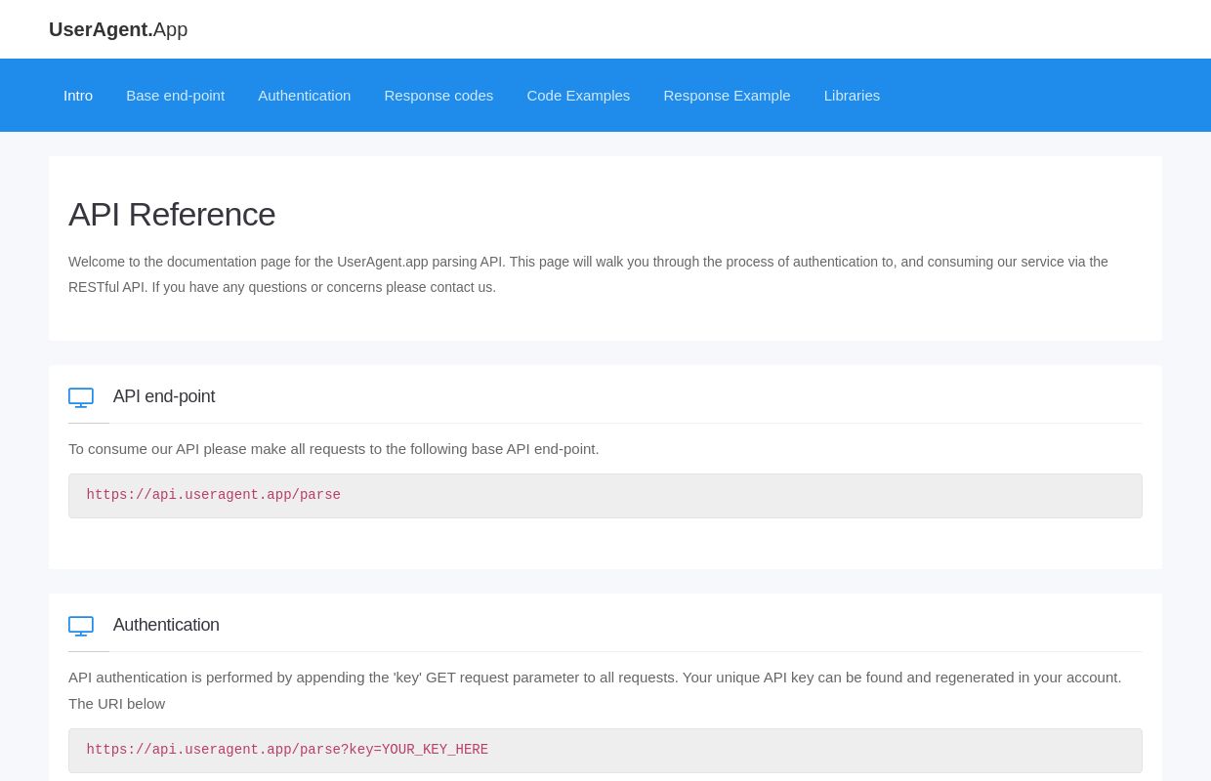Click text 'To consume our API please make'
The image size is (1211, 781).
coord(334,449)
